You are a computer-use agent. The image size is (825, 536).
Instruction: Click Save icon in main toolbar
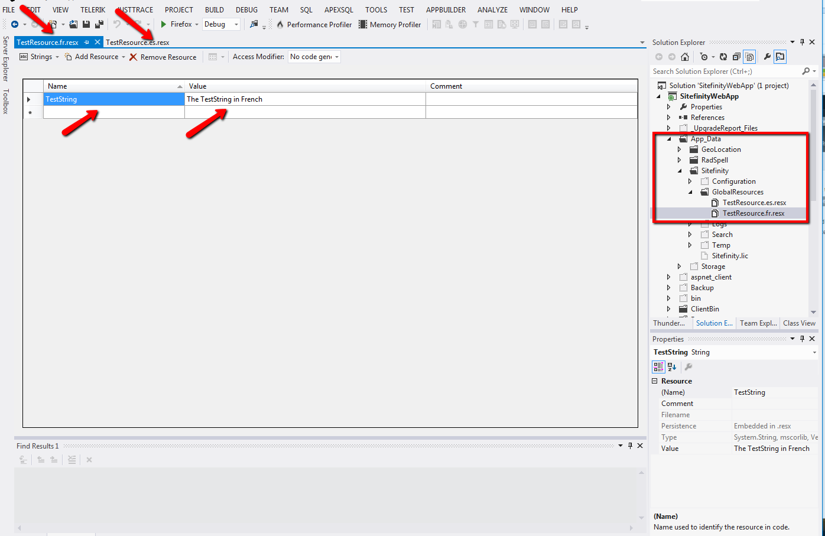point(86,24)
